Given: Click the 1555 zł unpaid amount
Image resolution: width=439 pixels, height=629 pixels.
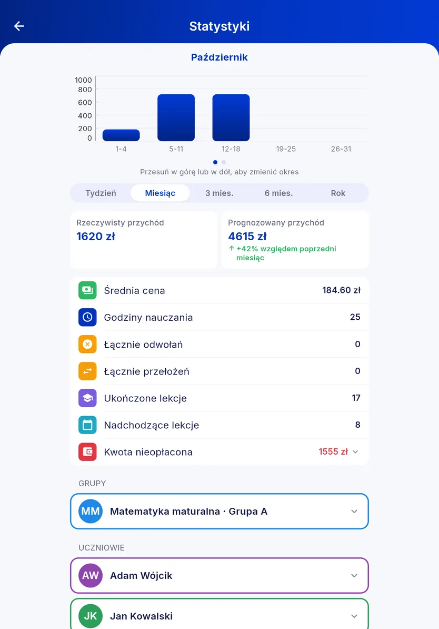Looking at the screenshot, I should click(x=333, y=451).
